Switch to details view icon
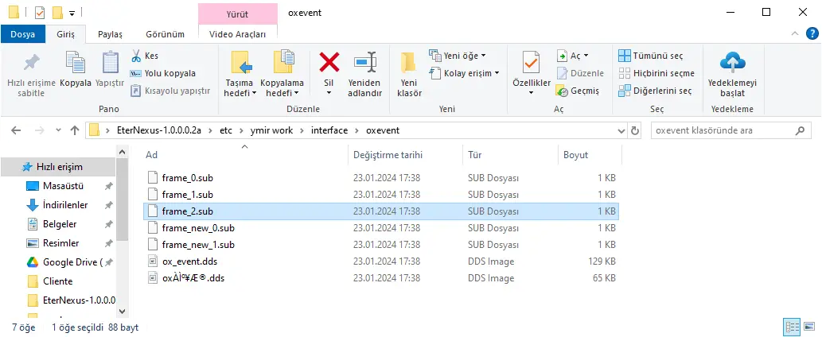Viewport: 822px width, 337px height. (790, 327)
